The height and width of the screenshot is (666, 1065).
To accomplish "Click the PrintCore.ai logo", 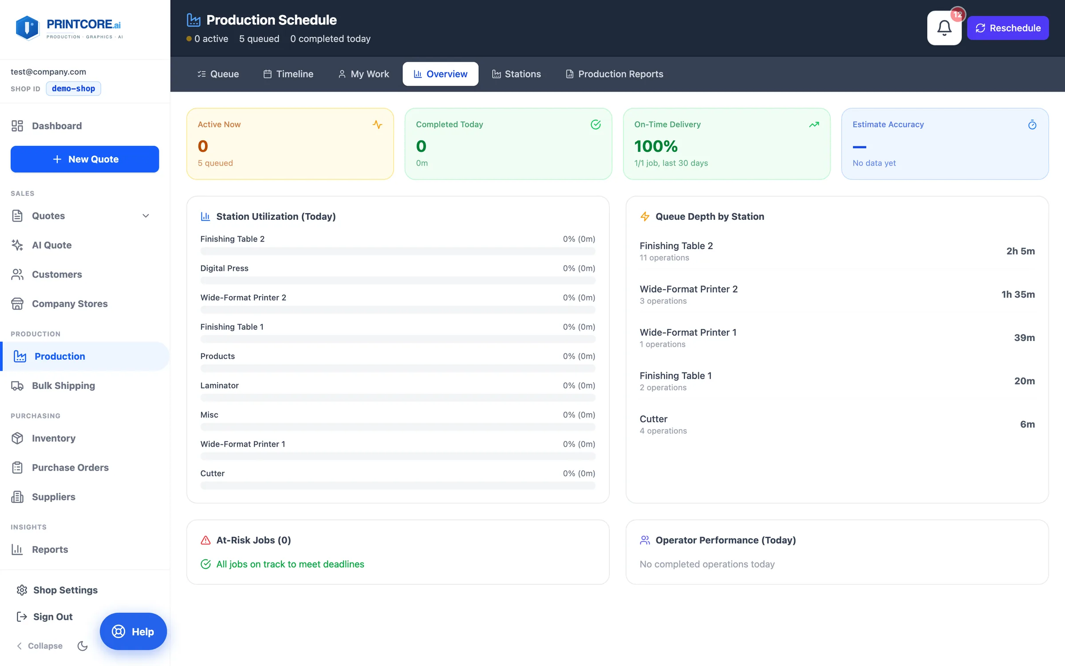I will [x=69, y=28].
